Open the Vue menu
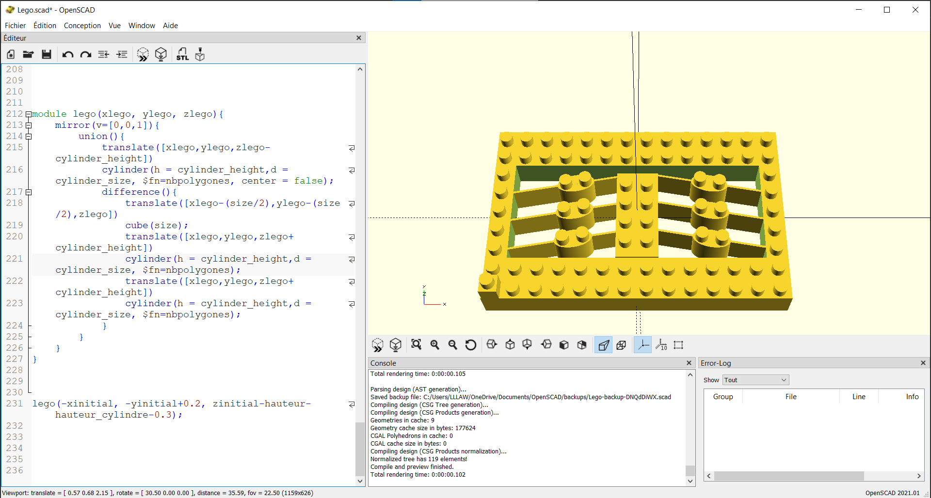Image resolution: width=931 pixels, height=498 pixels. tap(114, 26)
